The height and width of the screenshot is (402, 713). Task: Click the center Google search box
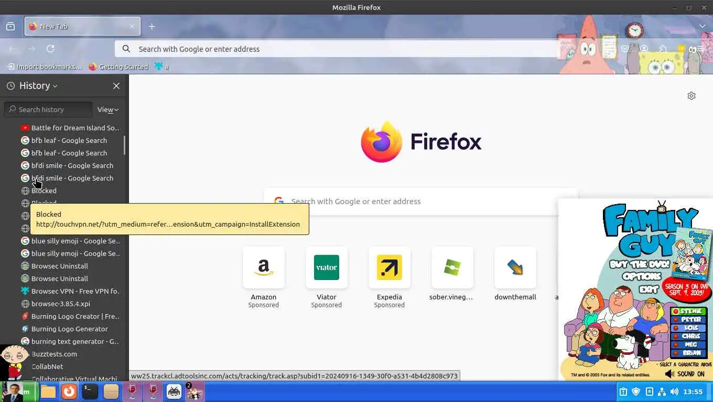pos(420,201)
